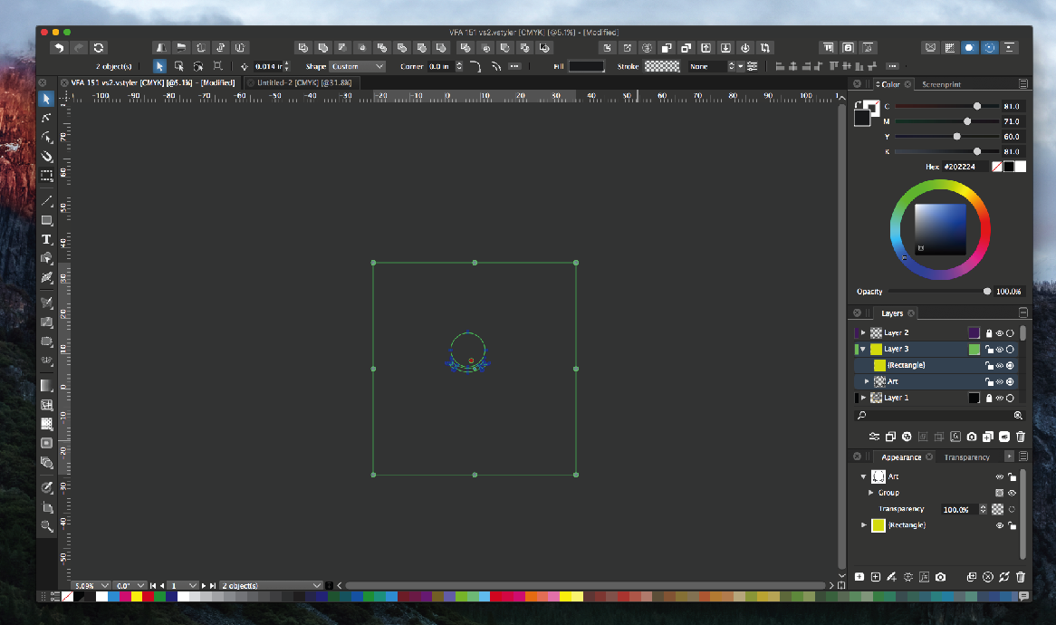Expand the Art group in Layers panel

point(867,382)
